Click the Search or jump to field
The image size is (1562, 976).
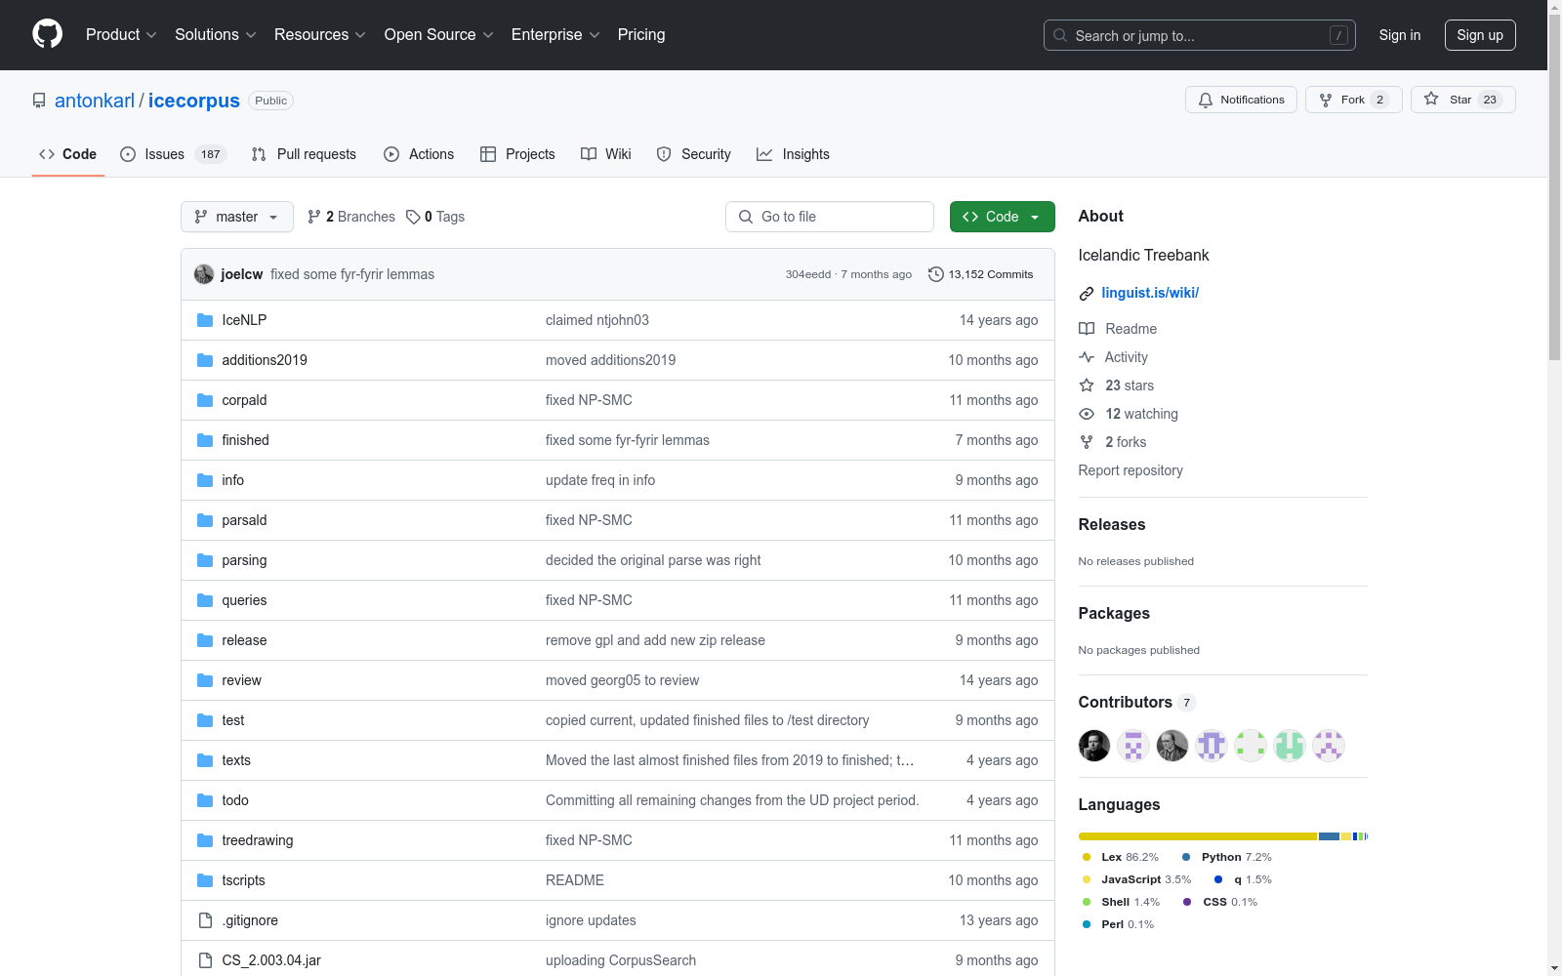1200,35
